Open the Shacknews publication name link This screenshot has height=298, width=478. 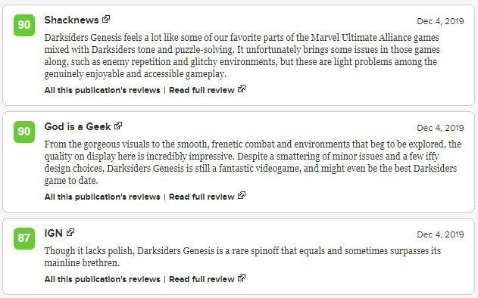(x=71, y=20)
